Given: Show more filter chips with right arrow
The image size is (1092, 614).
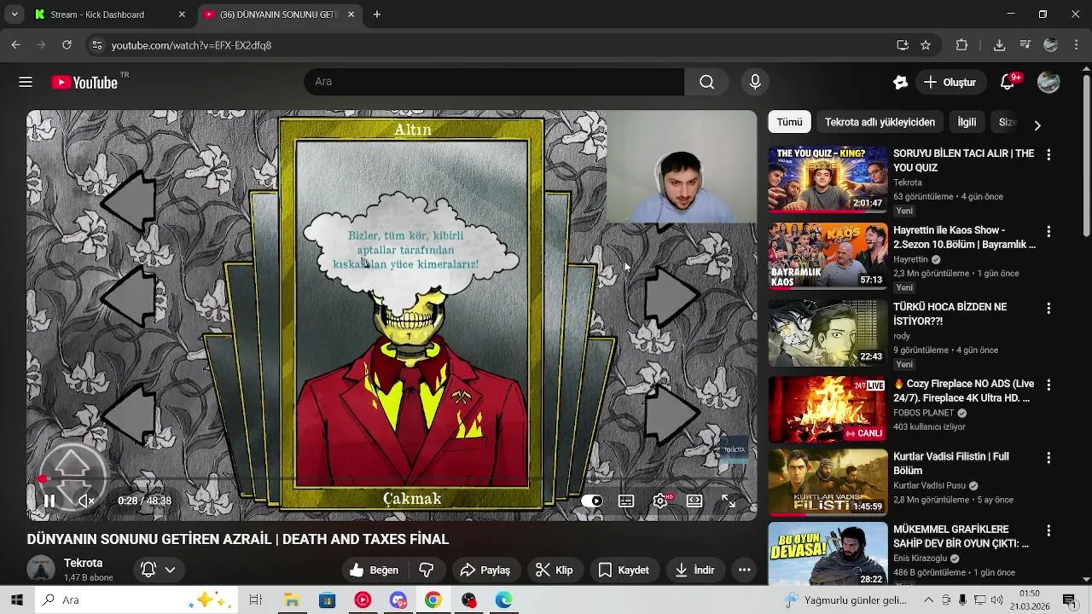Looking at the screenshot, I should tap(1037, 125).
